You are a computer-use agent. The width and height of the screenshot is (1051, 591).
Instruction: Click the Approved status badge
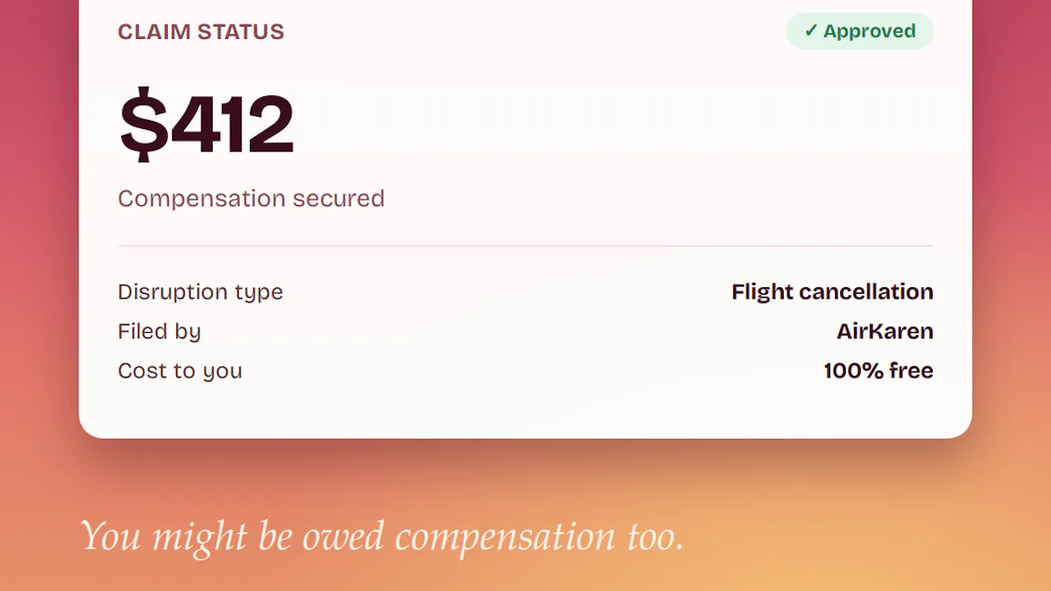859,31
